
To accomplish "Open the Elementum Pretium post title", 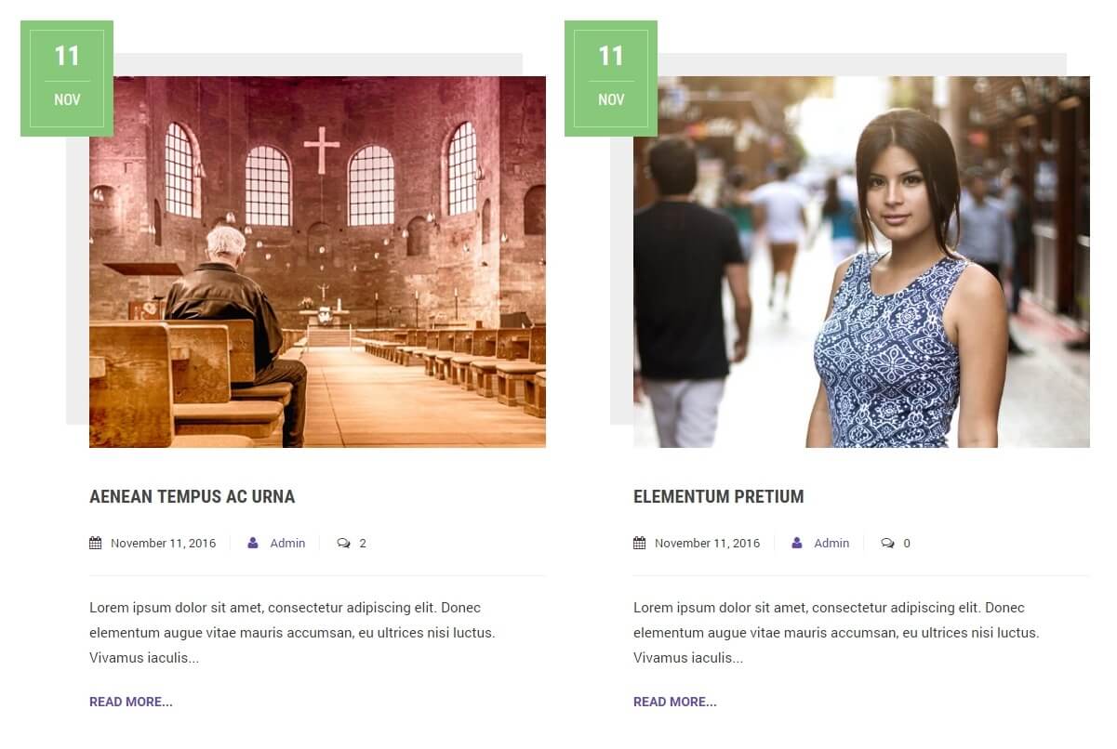I will coord(719,496).
